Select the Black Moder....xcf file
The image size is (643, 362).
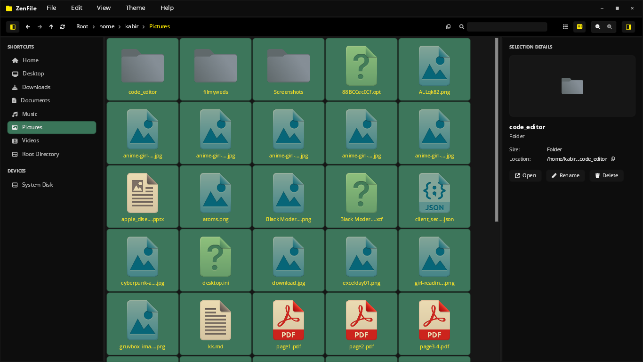[x=362, y=197]
